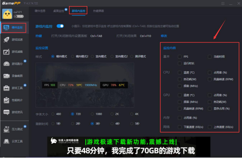Image resolution: width=242 pixels, height=158 pixels.
Task: Select the 测评模式 style radio button
Action: click(131, 56)
